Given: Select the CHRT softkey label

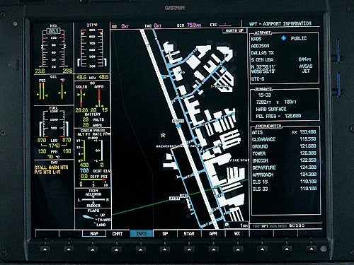Looking at the screenshot, I should (118, 233).
